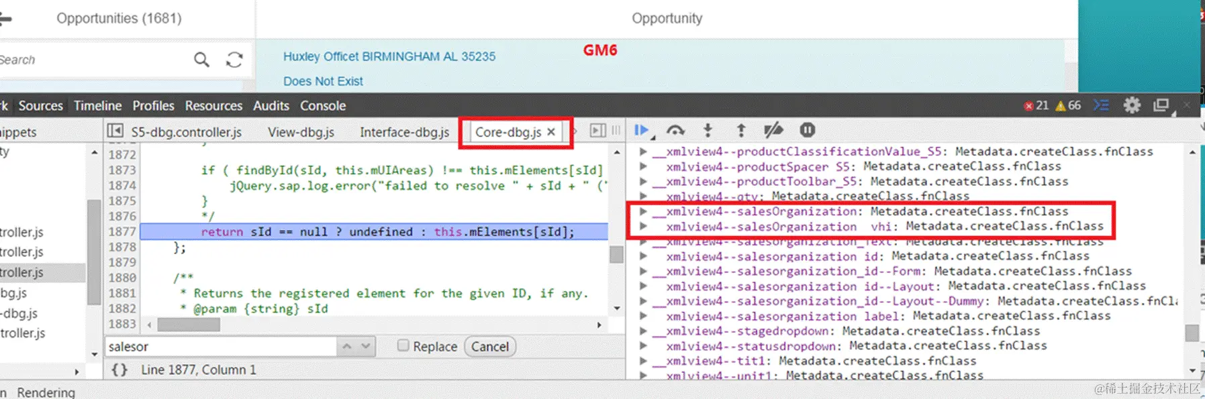1205x399 pixels.
Task: Click the Does Not Exist link
Action: pos(323,81)
